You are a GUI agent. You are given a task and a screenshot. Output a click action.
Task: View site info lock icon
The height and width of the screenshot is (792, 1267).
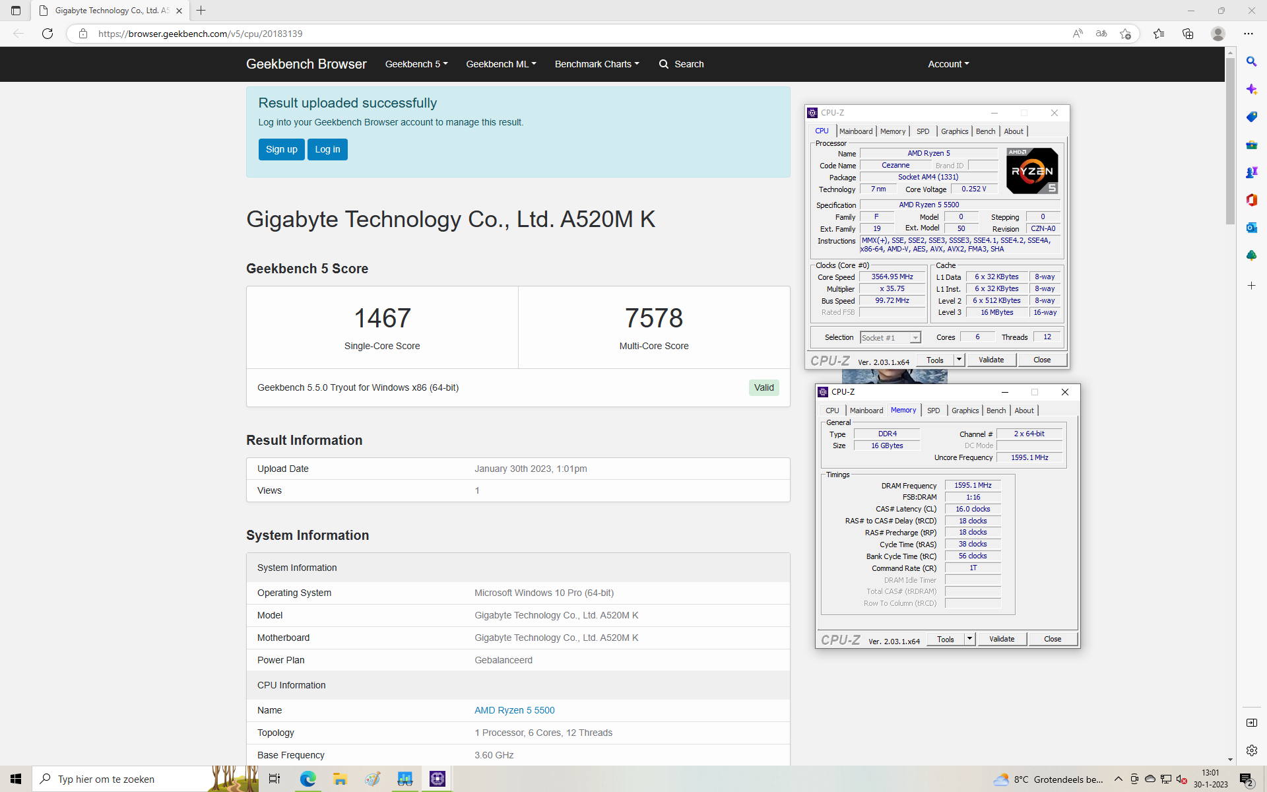(83, 34)
